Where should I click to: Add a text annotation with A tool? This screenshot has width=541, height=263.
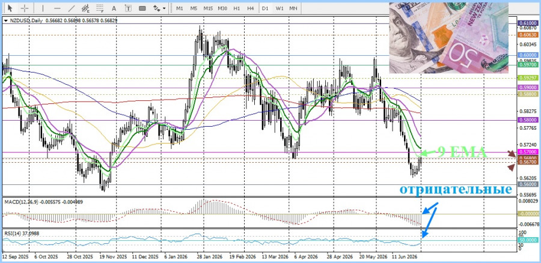tap(114, 8)
